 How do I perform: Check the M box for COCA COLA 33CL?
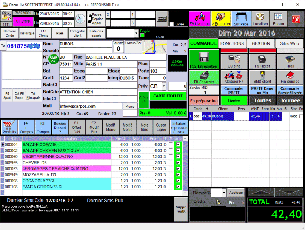coord(171,181)
